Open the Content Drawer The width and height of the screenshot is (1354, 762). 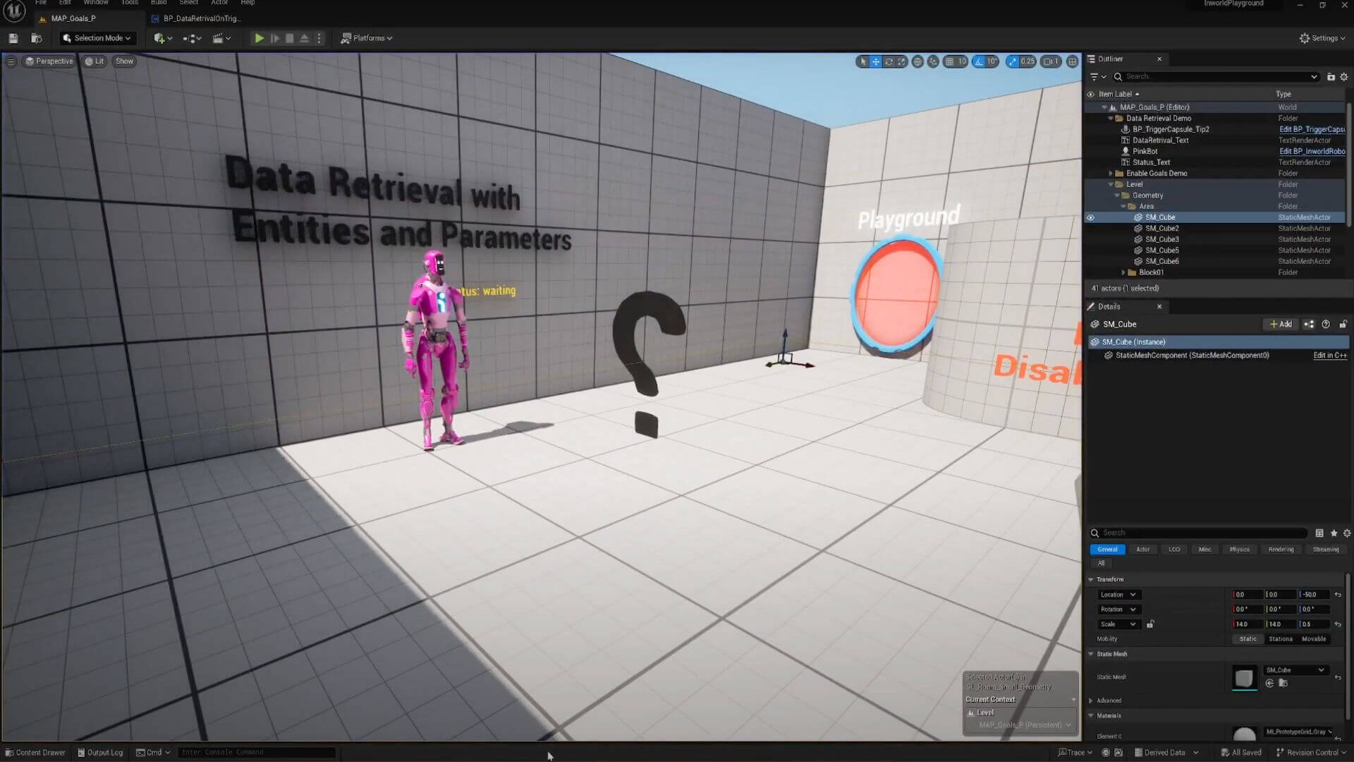point(35,753)
